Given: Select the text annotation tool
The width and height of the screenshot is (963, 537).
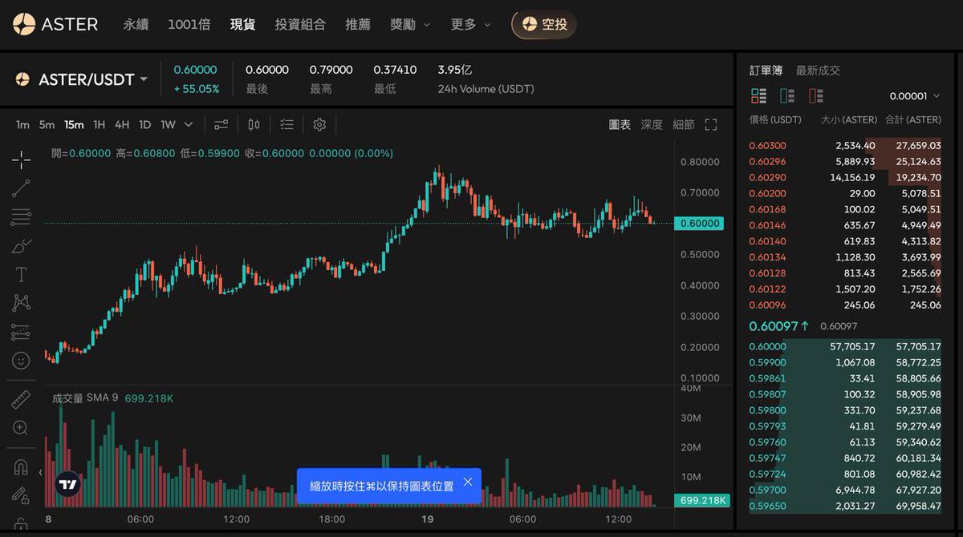Looking at the screenshot, I should 20,274.
